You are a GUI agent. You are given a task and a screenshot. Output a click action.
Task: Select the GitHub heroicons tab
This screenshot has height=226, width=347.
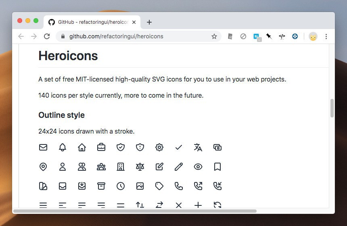point(92,22)
